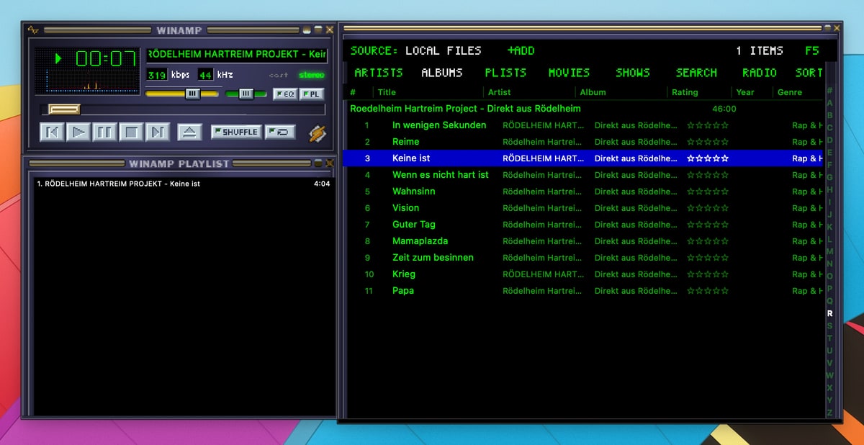
Task: Jump to letter R in the alphabet strip
Action: (829, 313)
